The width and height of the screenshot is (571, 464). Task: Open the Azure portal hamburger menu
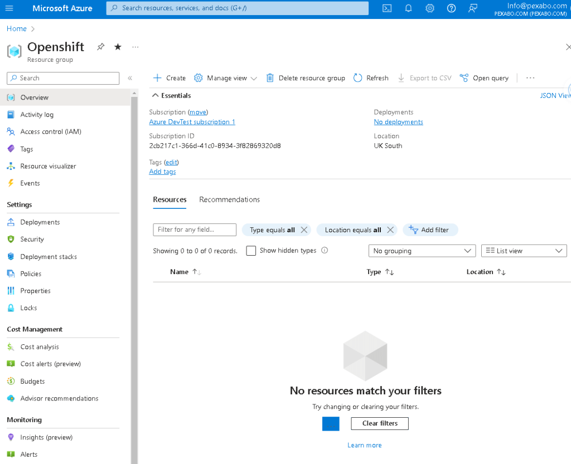(x=9, y=8)
